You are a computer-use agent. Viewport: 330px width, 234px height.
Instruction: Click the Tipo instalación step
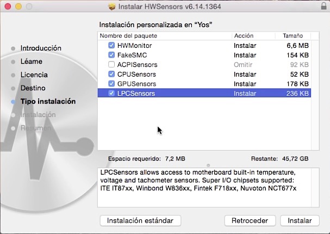tap(48, 101)
